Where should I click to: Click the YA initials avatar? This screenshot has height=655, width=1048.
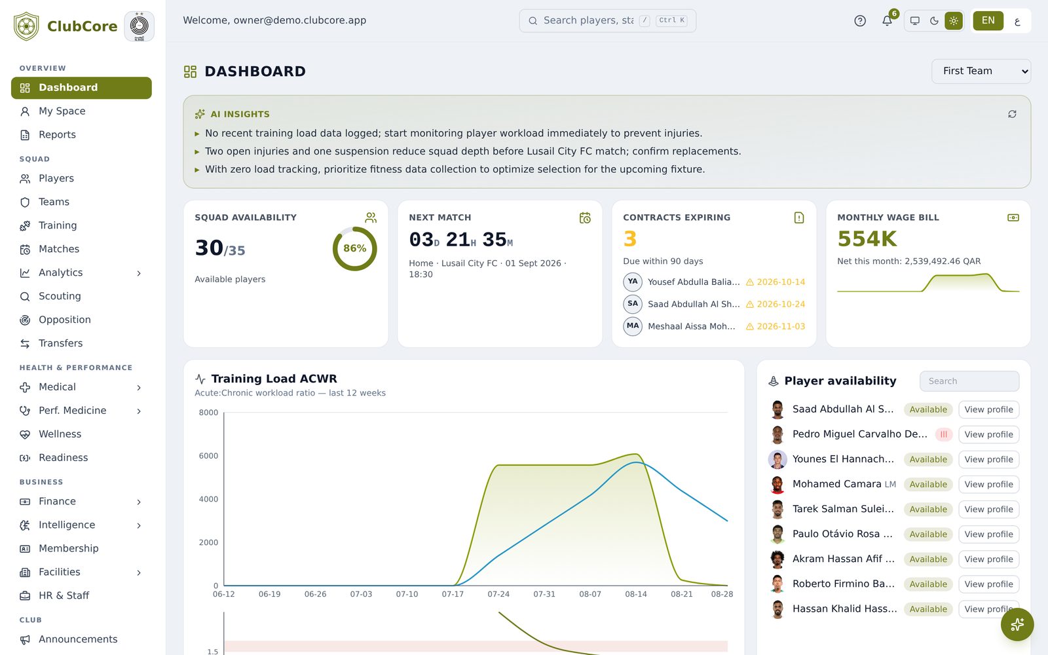point(633,282)
